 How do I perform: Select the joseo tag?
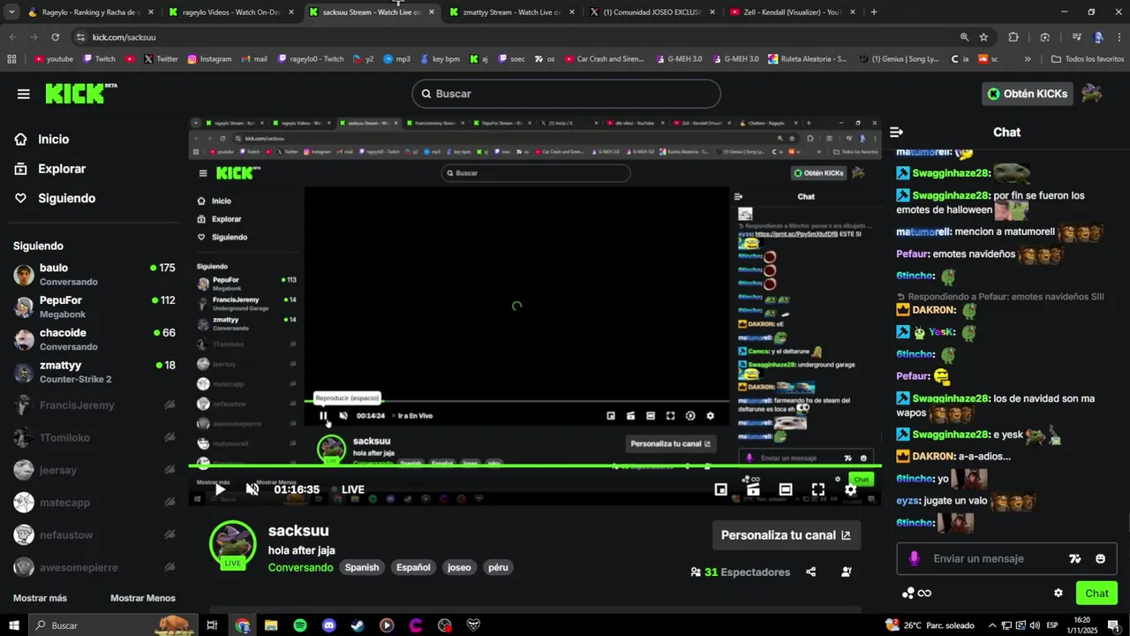click(459, 567)
